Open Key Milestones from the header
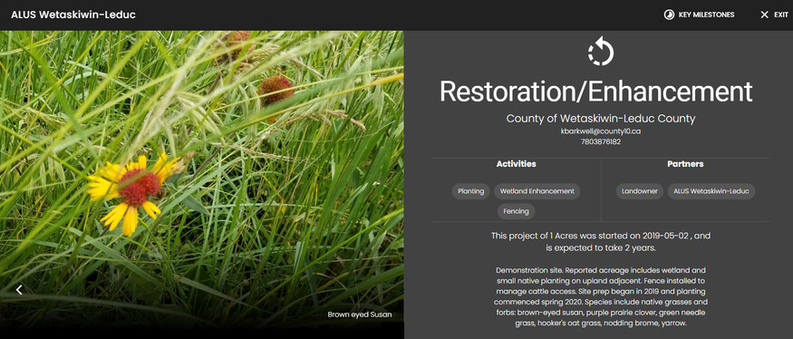Viewport: 793px width, 339px height. pyautogui.click(x=699, y=15)
